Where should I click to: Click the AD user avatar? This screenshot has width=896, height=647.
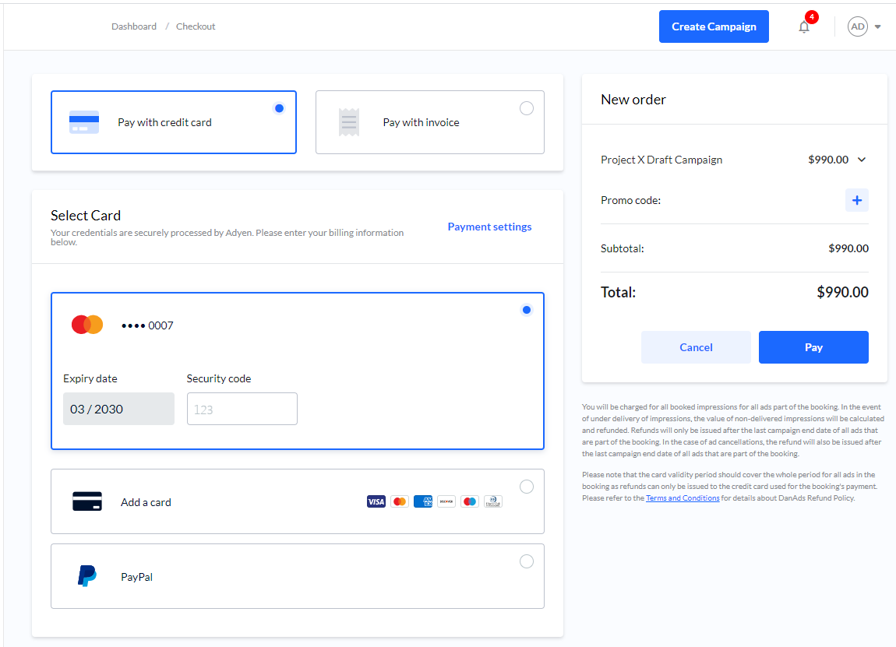pyautogui.click(x=857, y=26)
